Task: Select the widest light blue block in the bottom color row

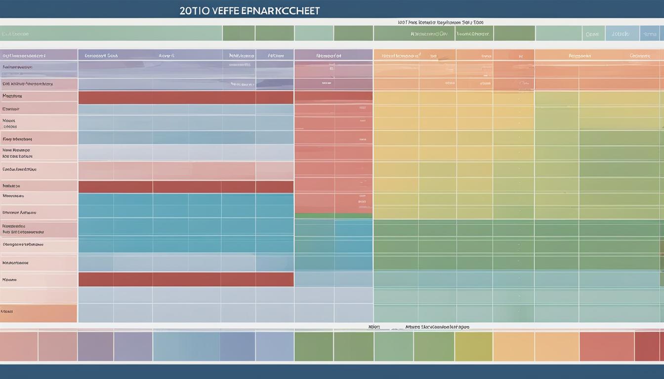Action: (186, 346)
